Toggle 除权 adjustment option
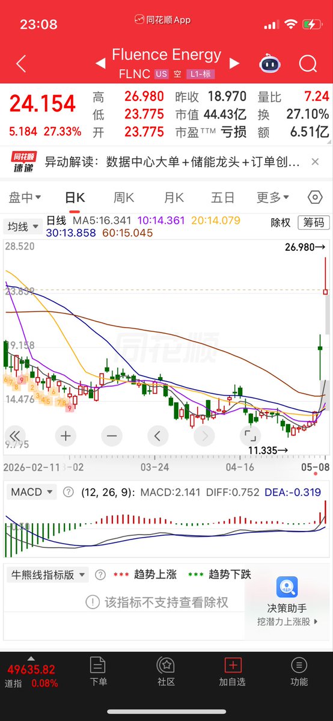The width and height of the screenshot is (333, 721). coord(281,223)
